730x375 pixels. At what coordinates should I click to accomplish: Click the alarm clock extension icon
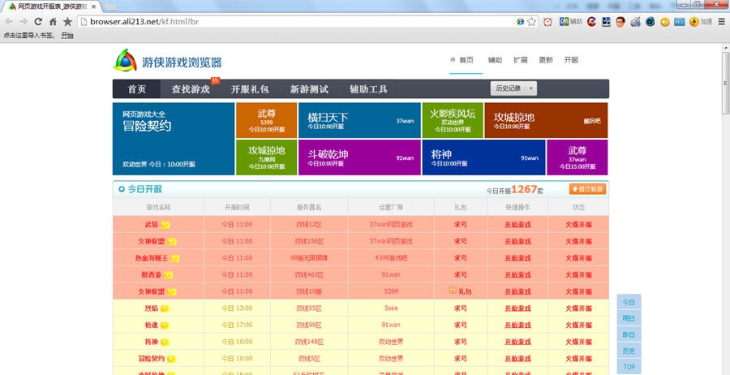(548, 22)
